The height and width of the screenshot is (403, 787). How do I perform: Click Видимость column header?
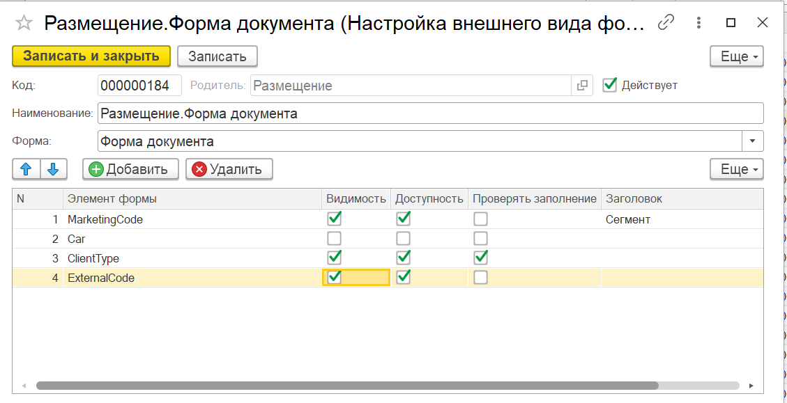pos(356,198)
